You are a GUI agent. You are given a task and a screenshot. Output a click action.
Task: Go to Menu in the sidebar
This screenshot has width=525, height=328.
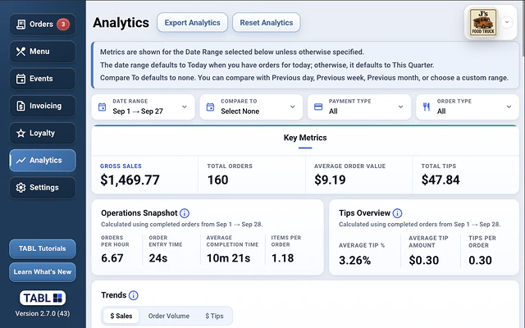43,52
